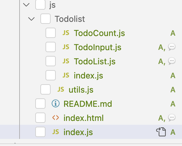Collapse the js folder chevron
Viewport: 182px width, 146px height.
pyautogui.click(x=26, y=5)
